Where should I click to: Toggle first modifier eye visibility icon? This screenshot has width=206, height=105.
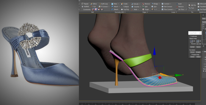pyautogui.click(x=204, y=25)
